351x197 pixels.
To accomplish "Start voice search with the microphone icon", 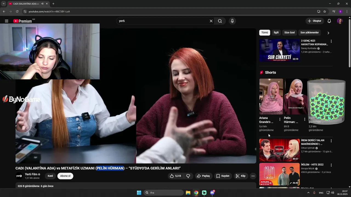I will point(232,21).
